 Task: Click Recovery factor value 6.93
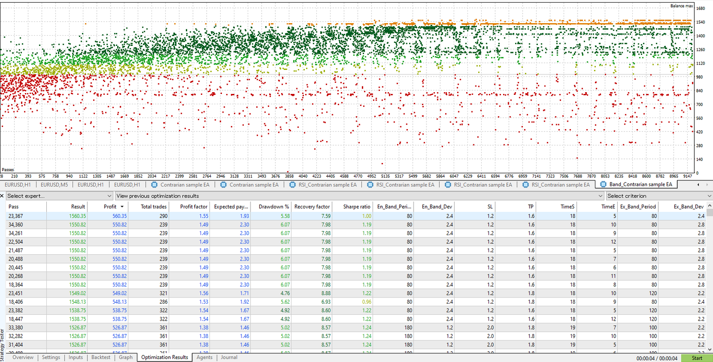[326, 302]
